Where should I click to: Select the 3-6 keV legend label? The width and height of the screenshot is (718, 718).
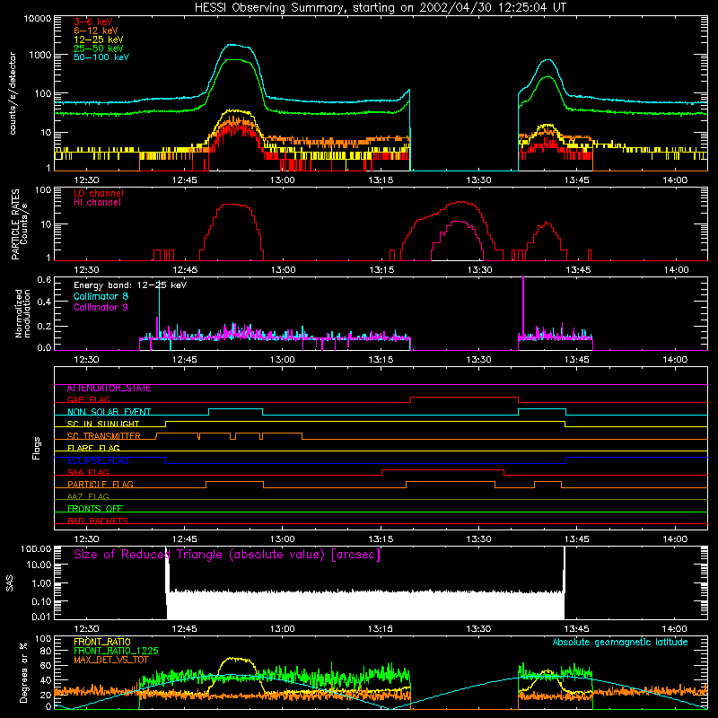(x=93, y=22)
